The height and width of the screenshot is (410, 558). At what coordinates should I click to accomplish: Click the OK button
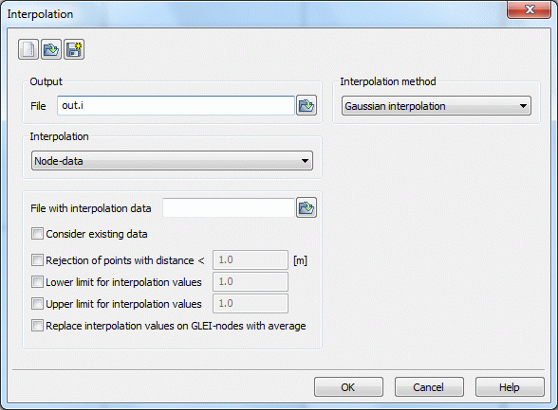pyautogui.click(x=348, y=387)
